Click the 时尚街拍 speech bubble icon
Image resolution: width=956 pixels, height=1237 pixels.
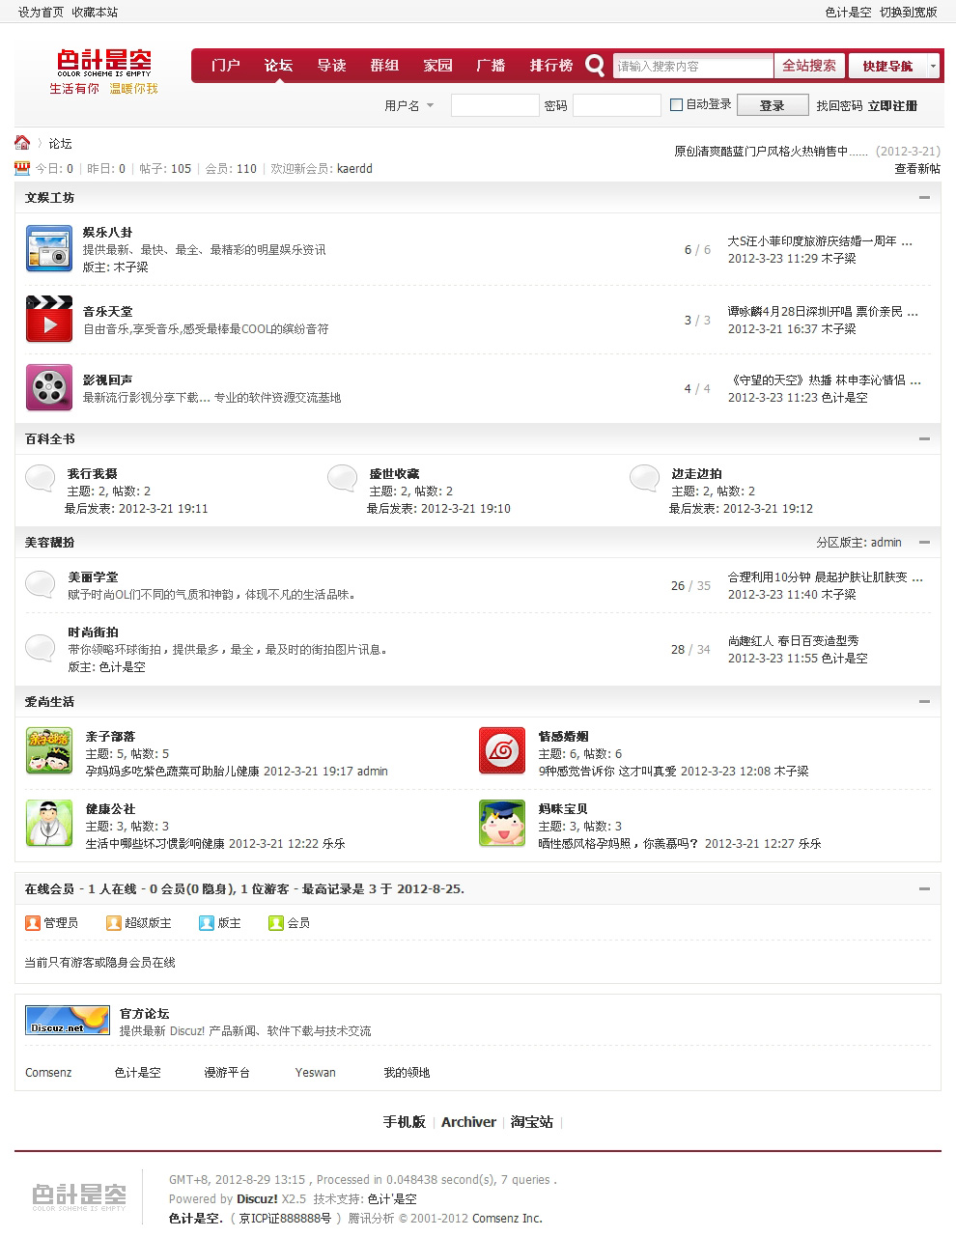[40, 647]
